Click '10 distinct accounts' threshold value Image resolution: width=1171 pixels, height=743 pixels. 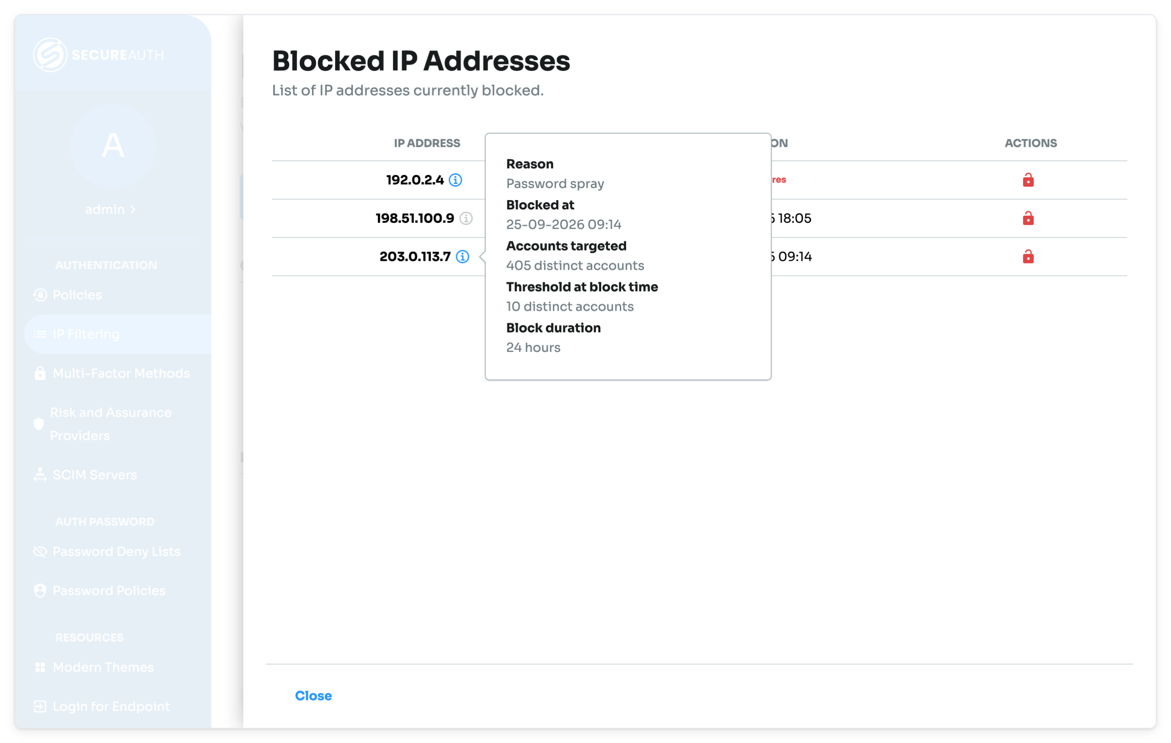click(570, 307)
